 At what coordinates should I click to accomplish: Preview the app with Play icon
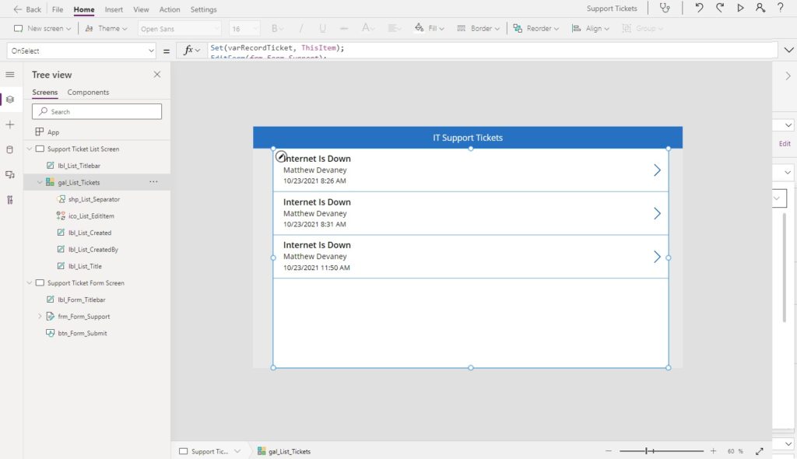(741, 8)
